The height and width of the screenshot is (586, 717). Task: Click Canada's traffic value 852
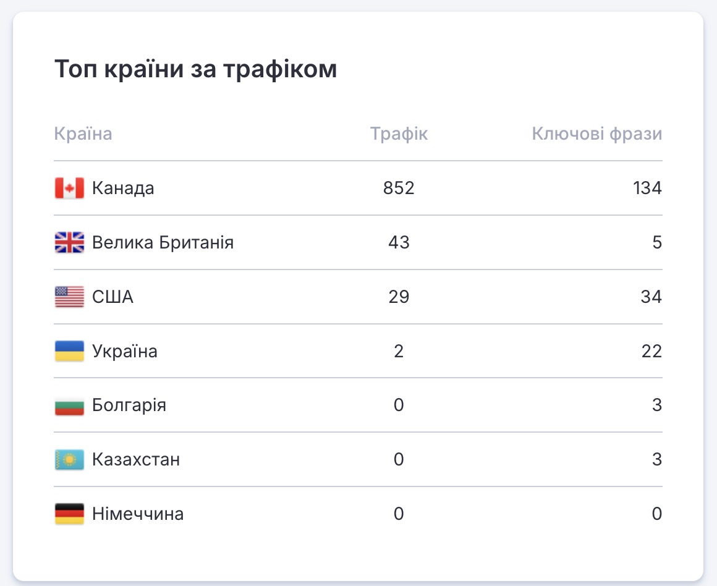(399, 188)
